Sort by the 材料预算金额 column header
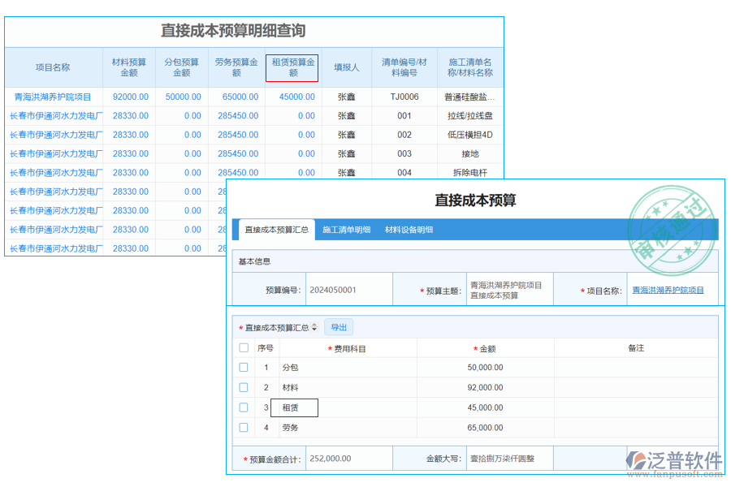 (128, 67)
